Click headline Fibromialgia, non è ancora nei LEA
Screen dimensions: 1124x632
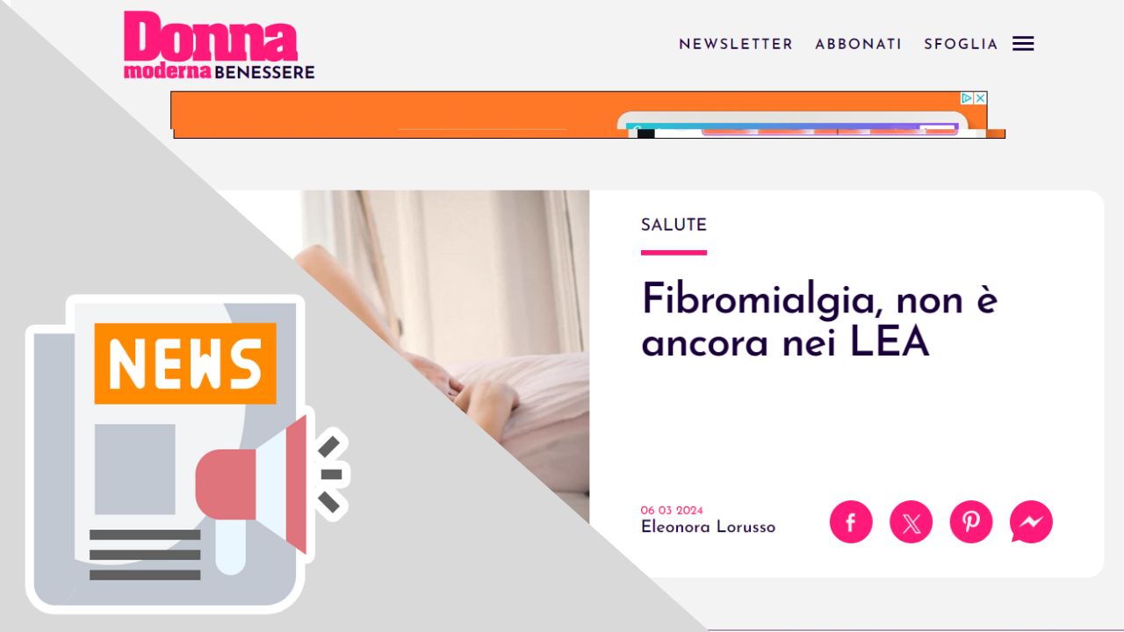pyautogui.click(x=819, y=320)
